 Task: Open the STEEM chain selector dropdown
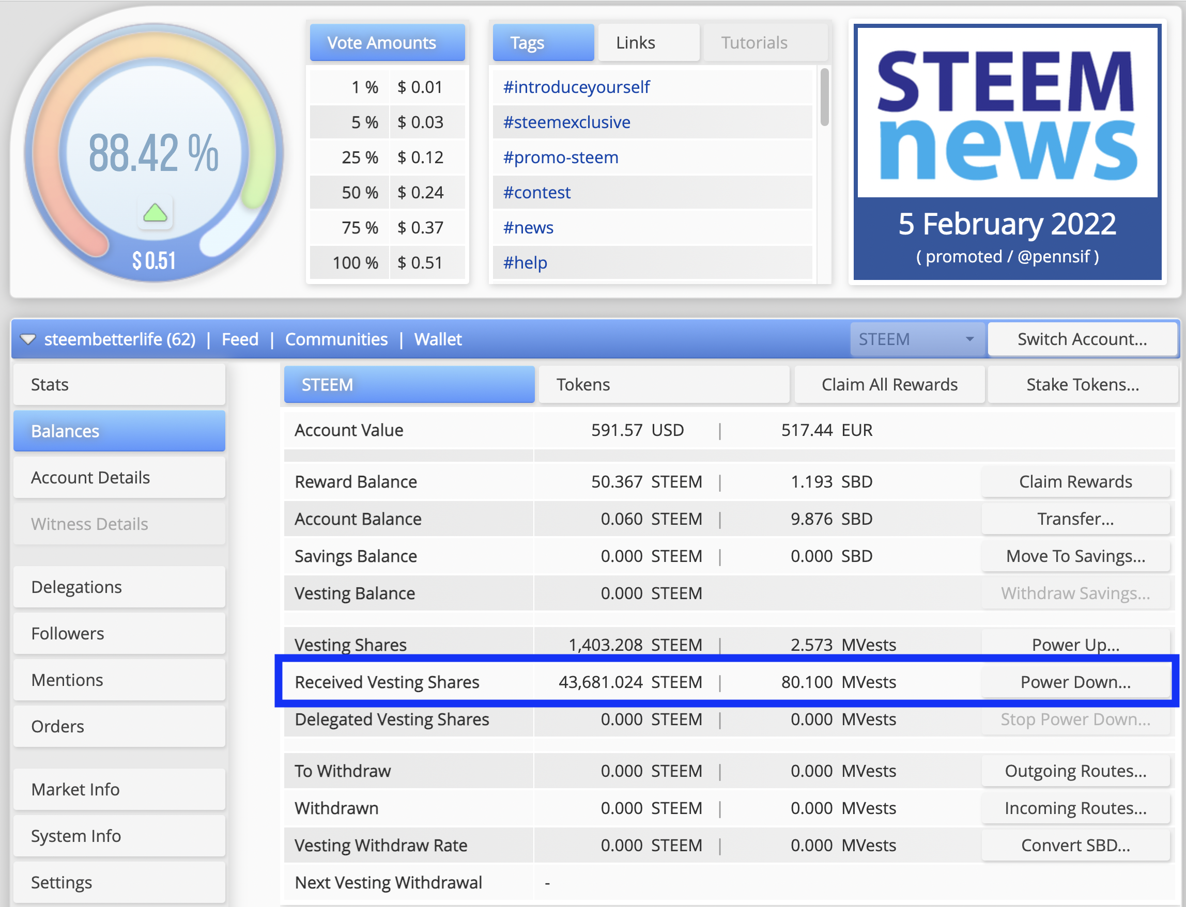[x=917, y=339]
